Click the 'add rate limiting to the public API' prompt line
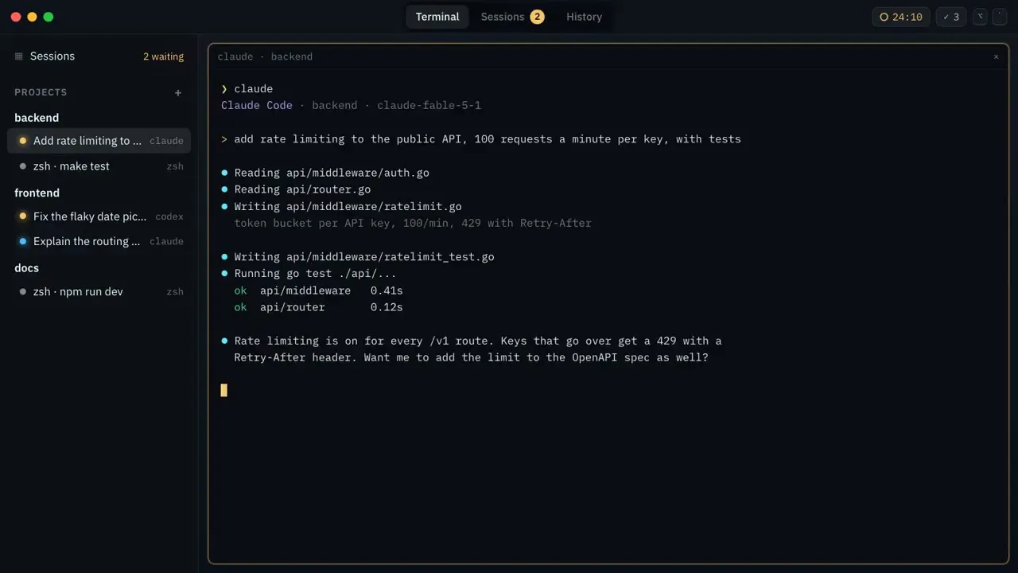Image resolution: width=1018 pixels, height=573 pixels. (x=481, y=139)
